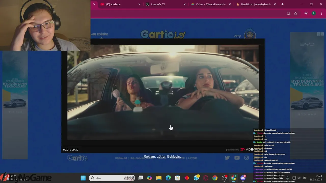Image resolution: width=326 pixels, height=183 pixels.
Task: Open Task View on the taskbar
Action: 141,178
